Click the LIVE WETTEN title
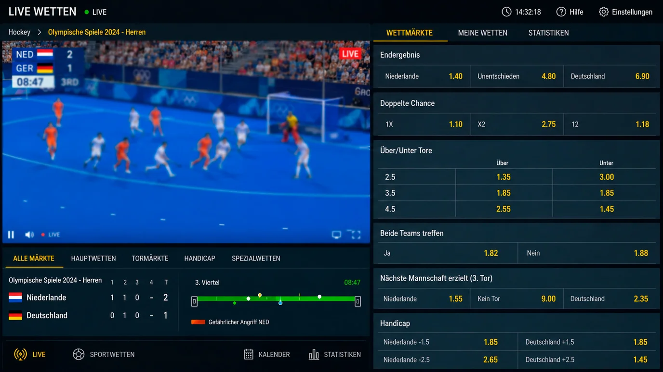Image resolution: width=663 pixels, height=372 pixels. click(42, 12)
